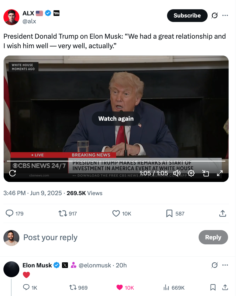The height and width of the screenshot is (296, 236).
Task: View analytics on Elon Musk's reply
Action: point(166,288)
